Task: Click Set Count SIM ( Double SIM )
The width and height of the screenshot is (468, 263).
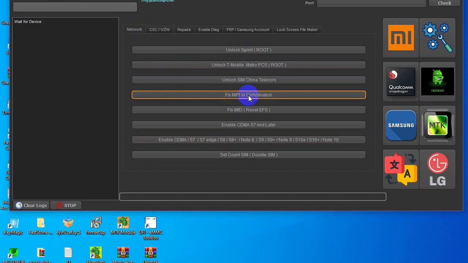Action: (x=249, y=155)
